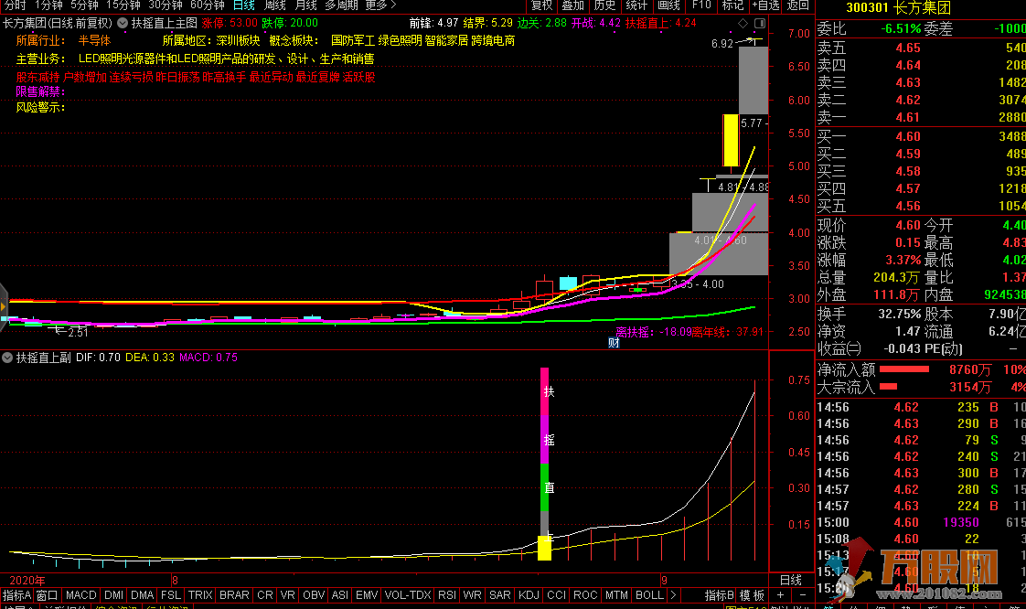Switch to 分时 view

pyautogui.click(x=15, y=5)
